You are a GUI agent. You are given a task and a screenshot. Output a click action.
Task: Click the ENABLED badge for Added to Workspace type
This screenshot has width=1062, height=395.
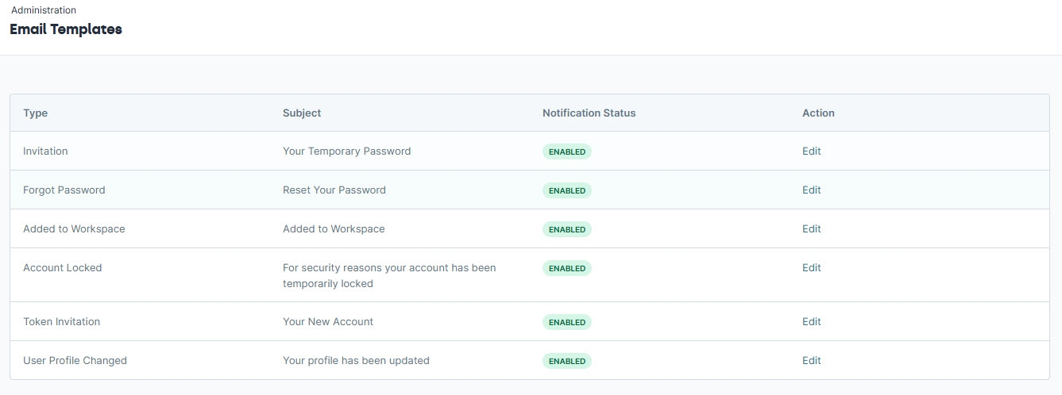coord(567,229)
